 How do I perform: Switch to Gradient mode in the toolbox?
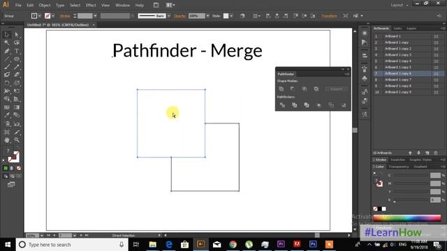(x=12, y=168)
